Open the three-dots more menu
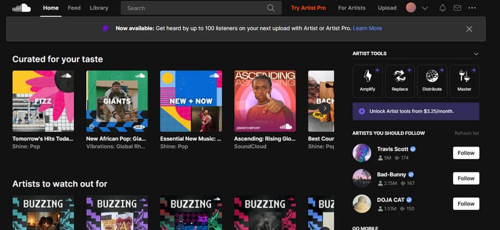The width and height of the screenshot is (500, 230). [x=472, y=8]
